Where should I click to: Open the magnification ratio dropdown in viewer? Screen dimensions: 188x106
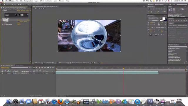(x=37, y=63)
